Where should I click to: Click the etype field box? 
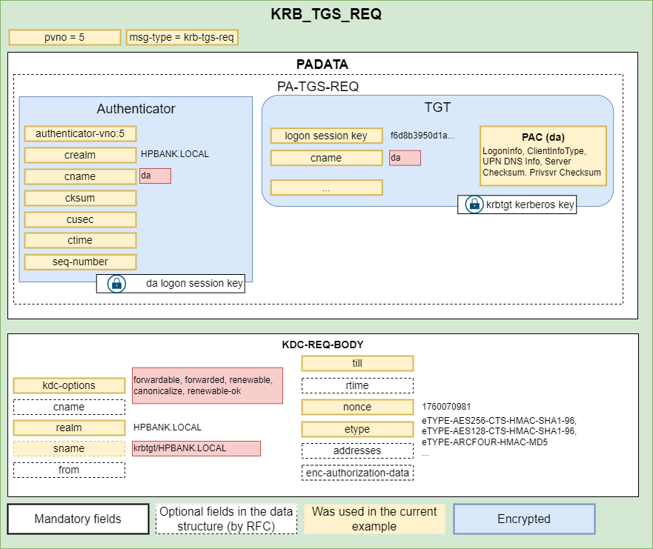[x=357, y=429]
